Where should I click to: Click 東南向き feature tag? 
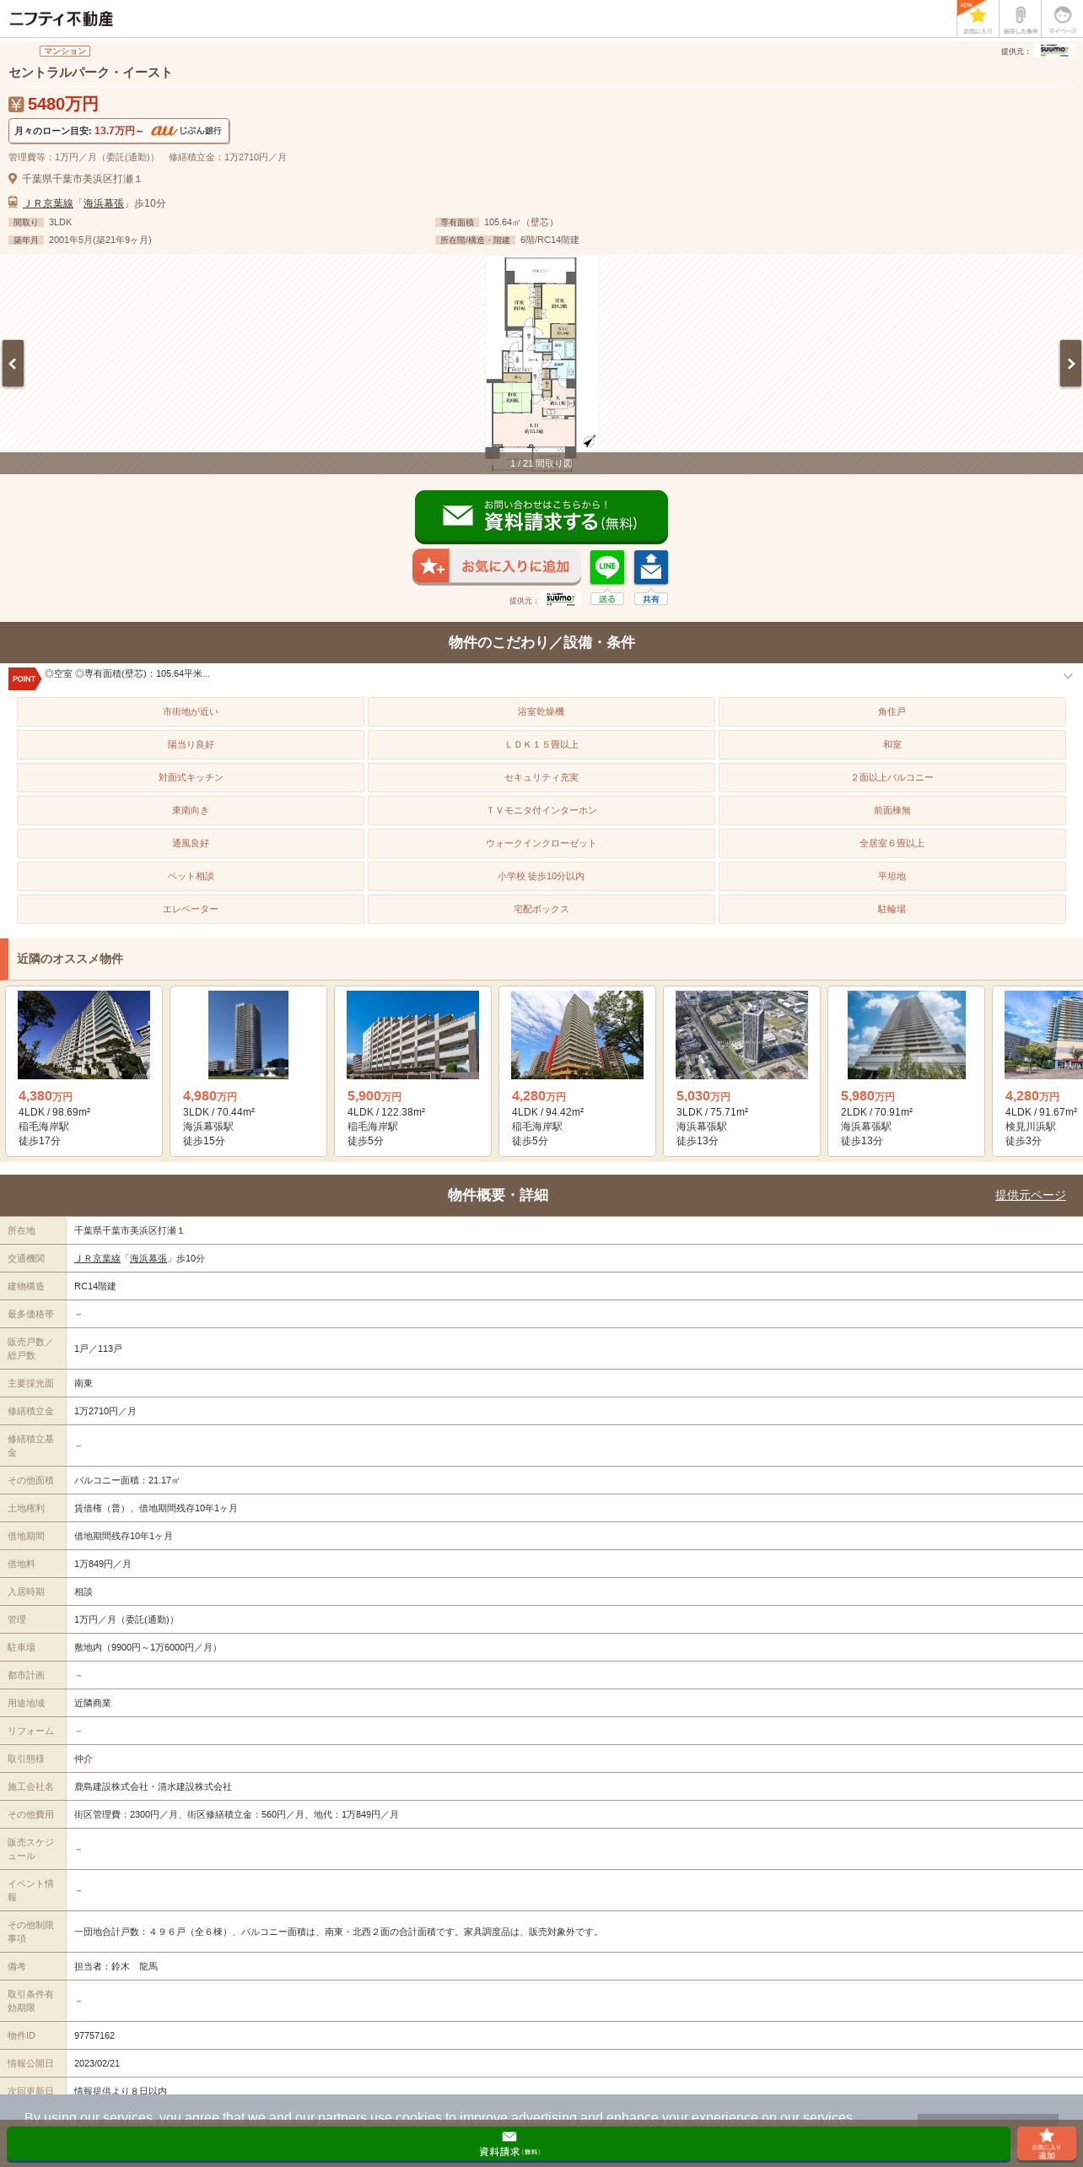[191, 811]
